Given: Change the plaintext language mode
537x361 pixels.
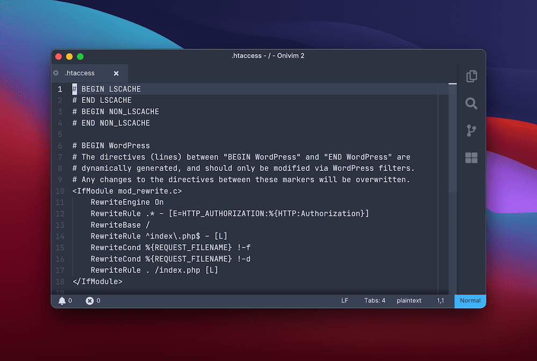Looking at the screenshot, I should click(x=409, y=300).
